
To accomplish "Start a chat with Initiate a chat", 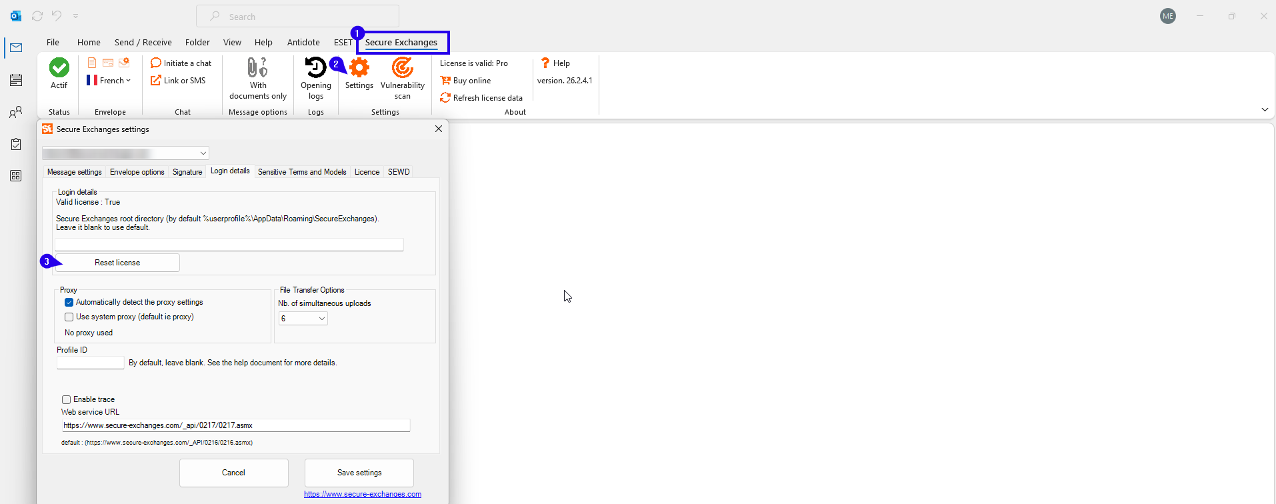I will pyautogui.click(x=181, y=63).
